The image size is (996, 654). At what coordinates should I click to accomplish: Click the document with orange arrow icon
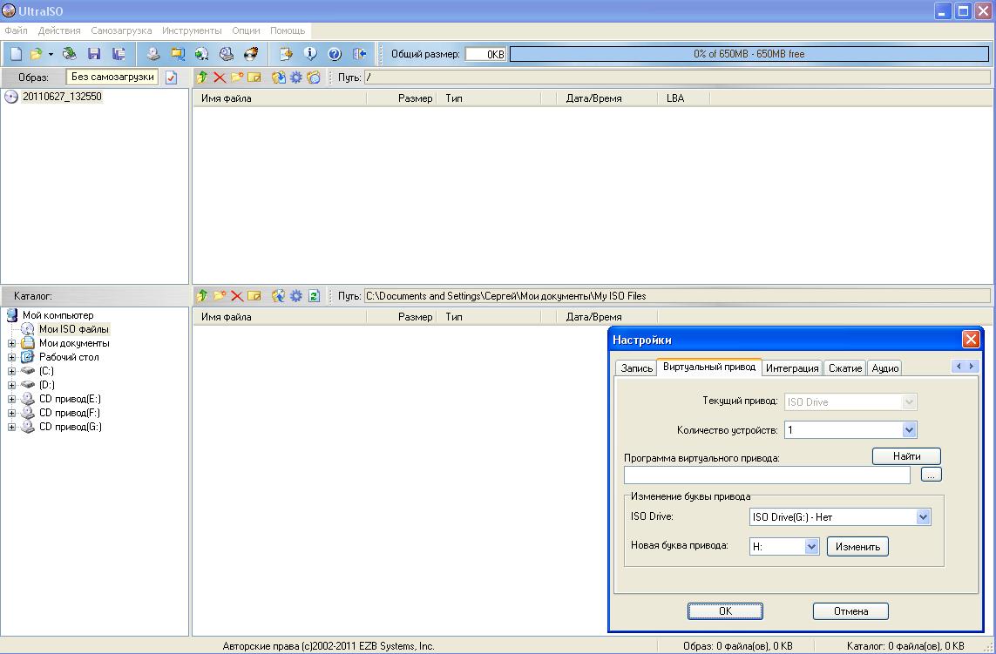coord(286,54)
